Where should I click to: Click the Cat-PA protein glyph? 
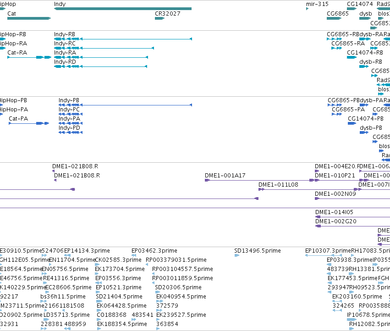coord(29,123)
